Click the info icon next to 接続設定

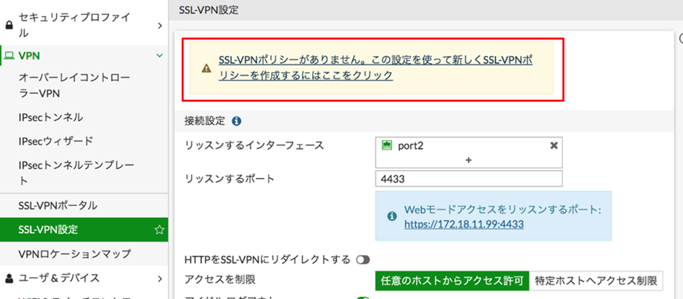[237, 121]
